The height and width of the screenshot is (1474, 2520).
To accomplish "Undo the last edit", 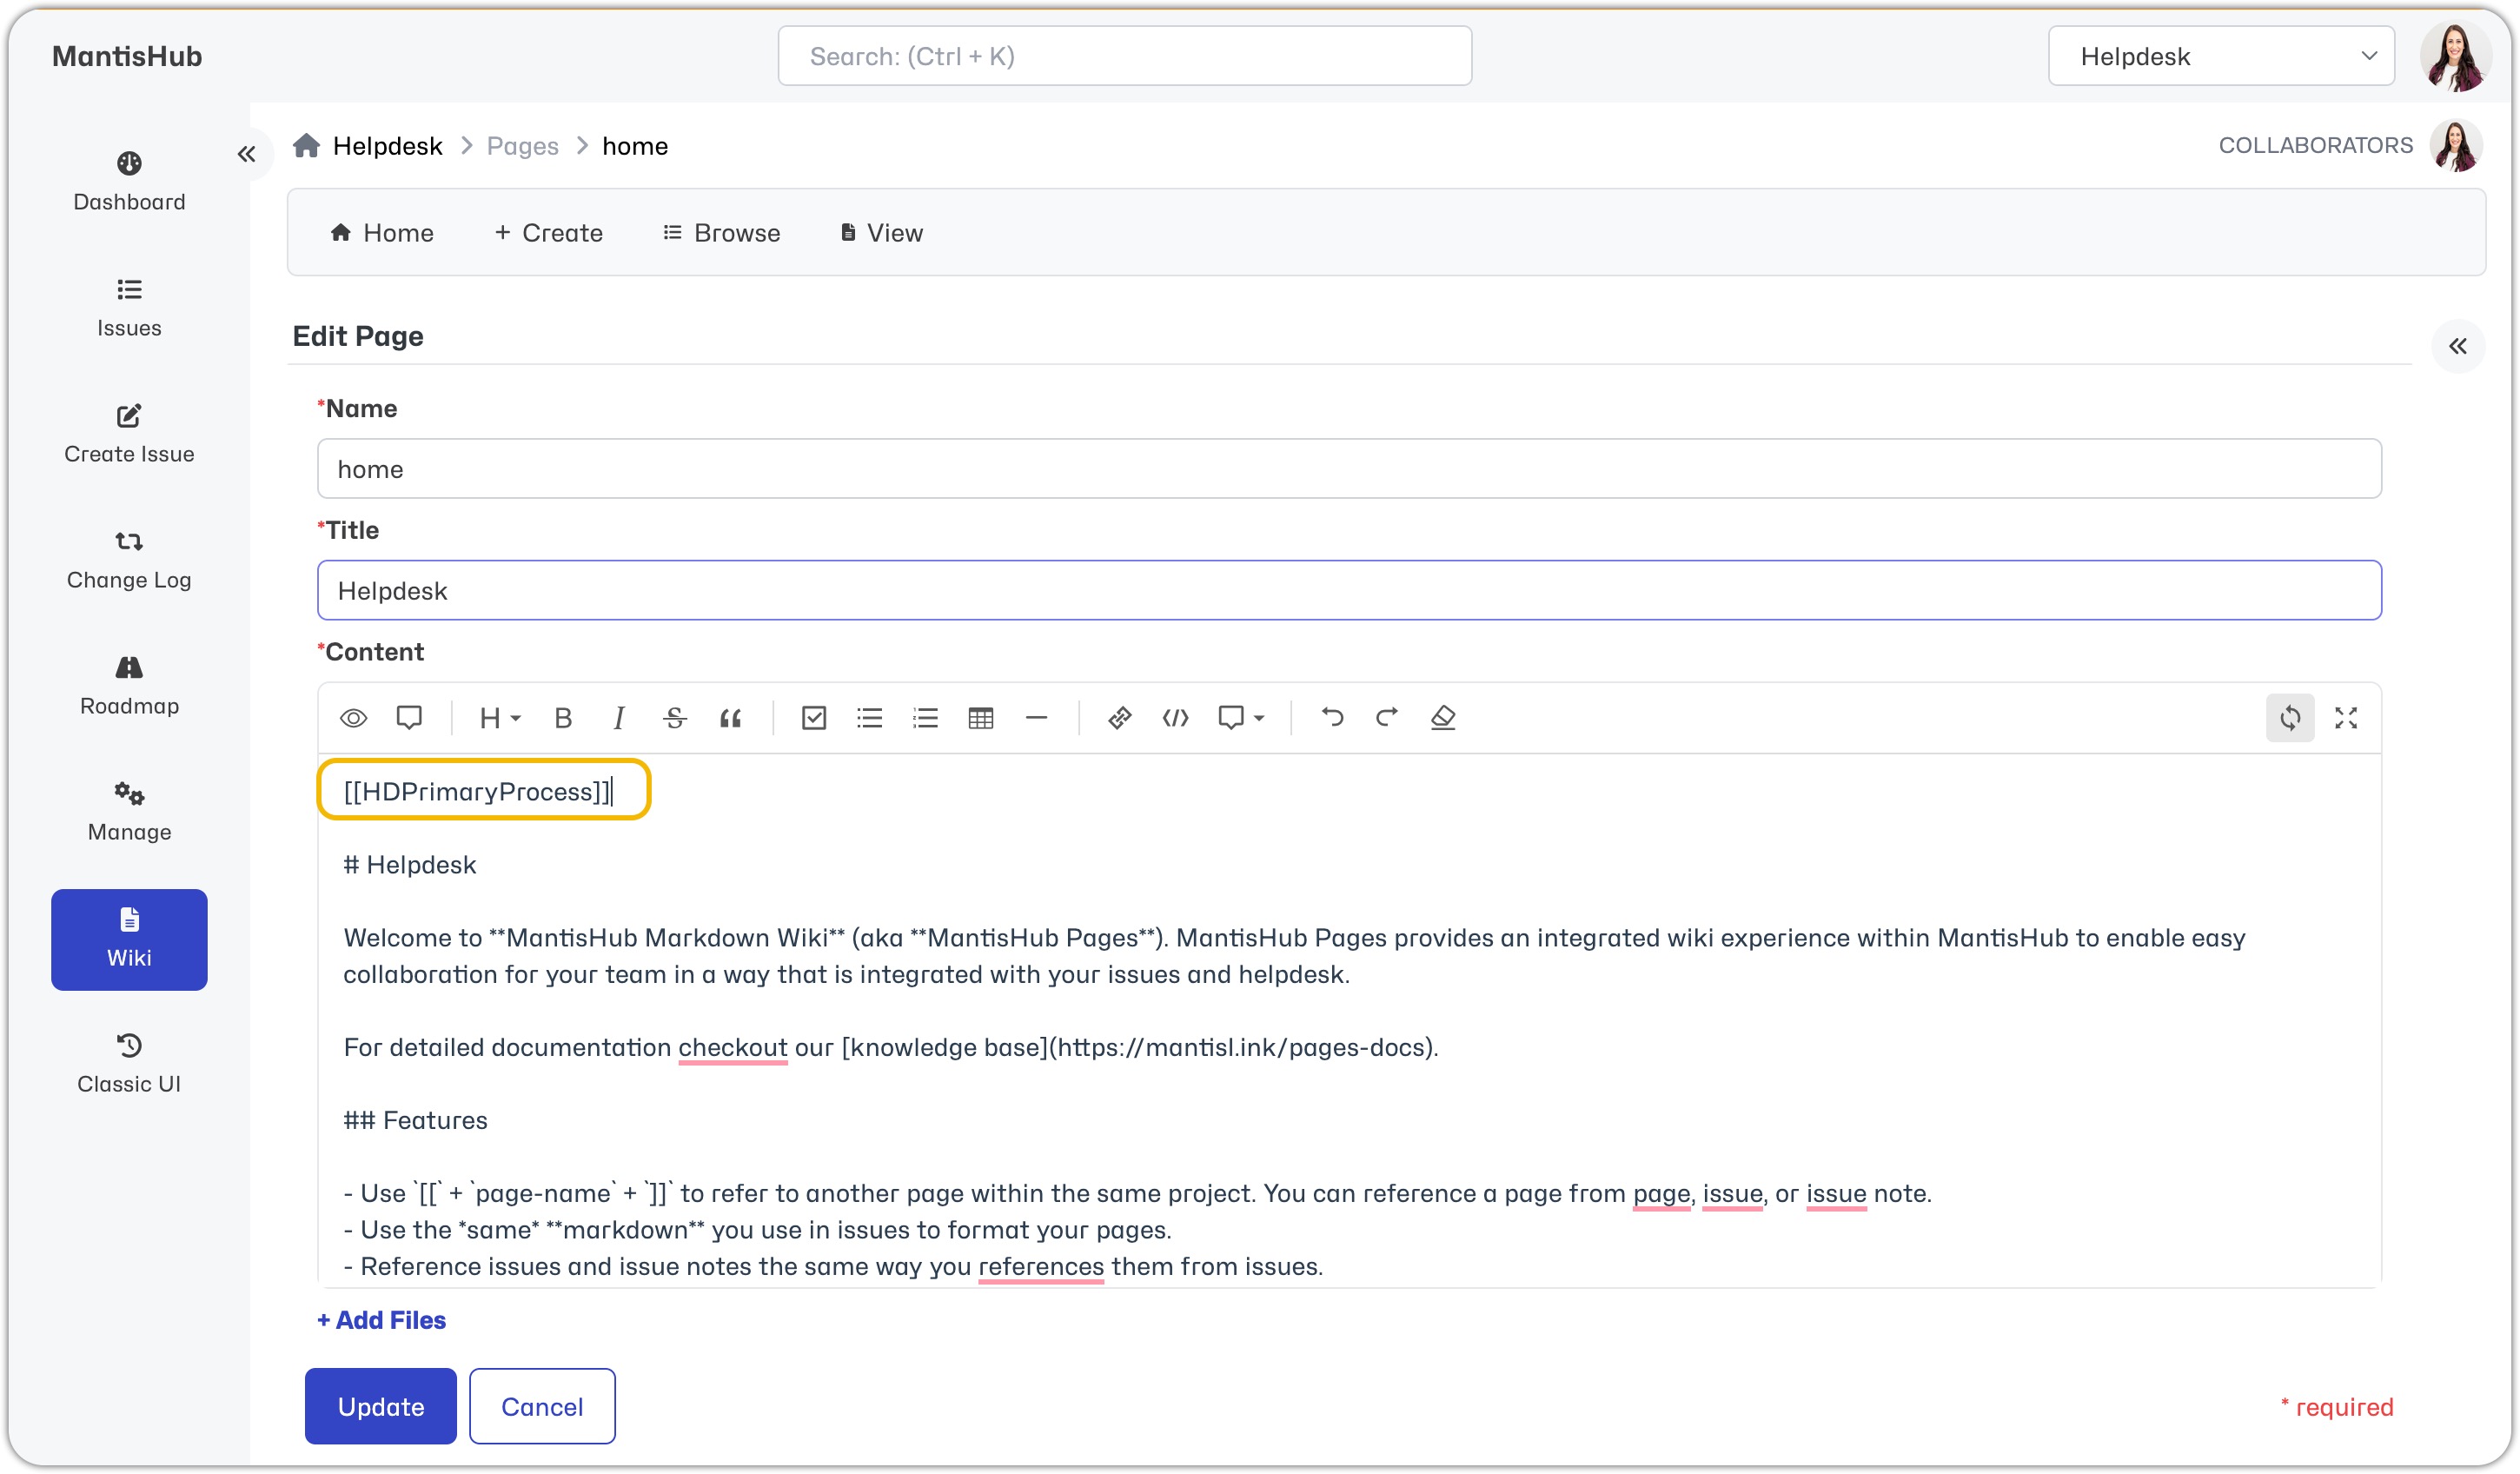I will (x=1332, y=718).
